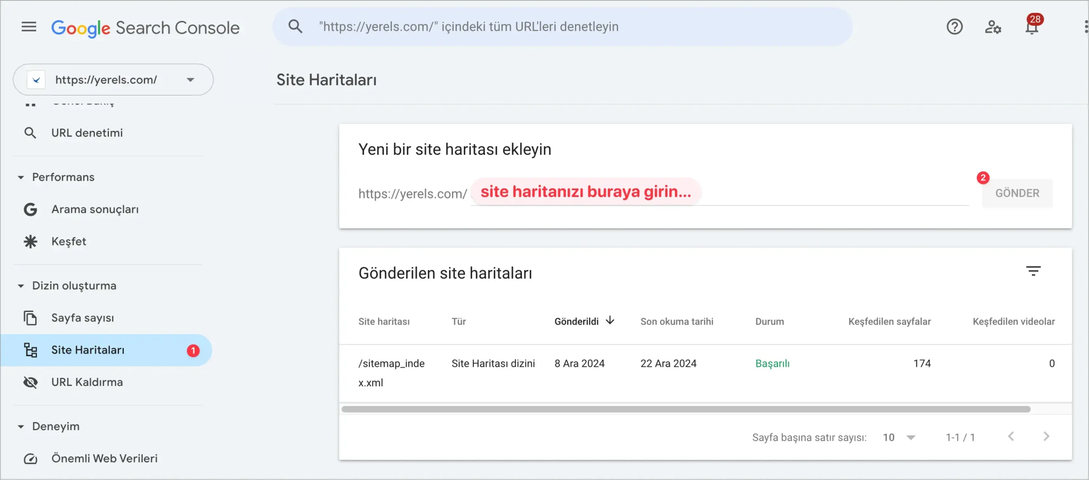Open rows per page dropdown showing 10
The height and width of the screenshot is (480, 1089).
tap(899, 437)
